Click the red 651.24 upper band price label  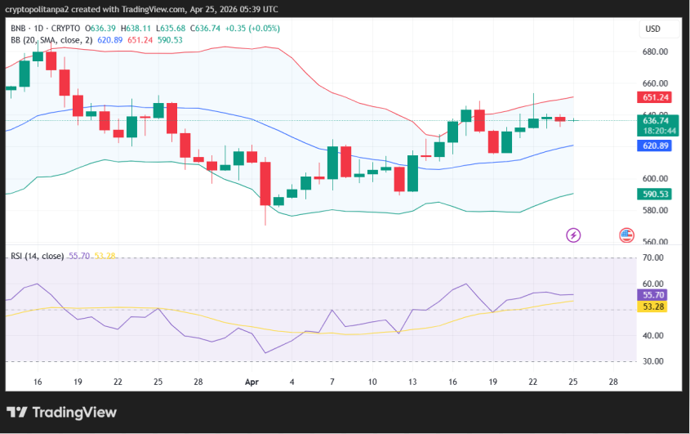click(657, 97)
